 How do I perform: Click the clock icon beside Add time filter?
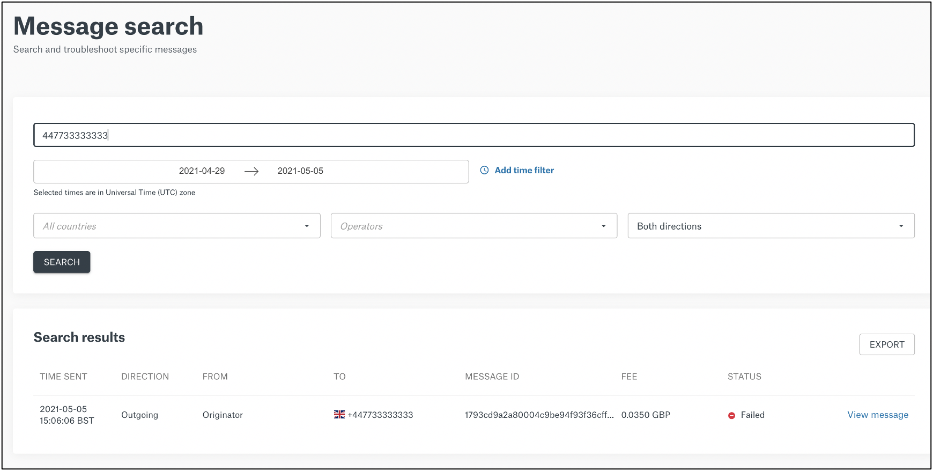point(484,170)
